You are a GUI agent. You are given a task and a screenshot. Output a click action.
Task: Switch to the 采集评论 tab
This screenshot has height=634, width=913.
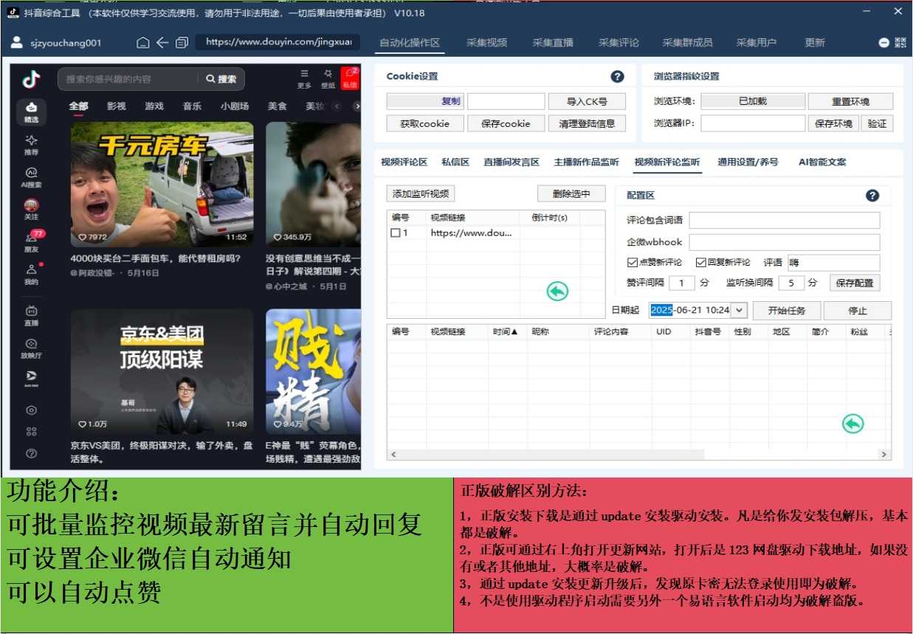pos(619,43)
